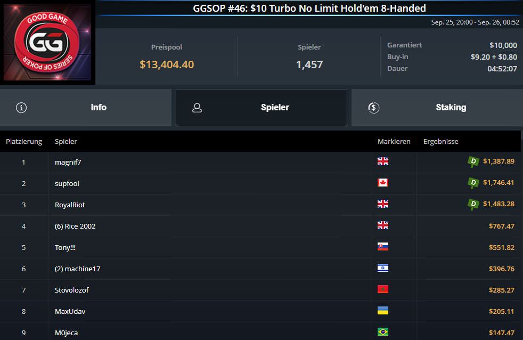
Task: Open the Staking tab
Action: [x=437, y=108]
